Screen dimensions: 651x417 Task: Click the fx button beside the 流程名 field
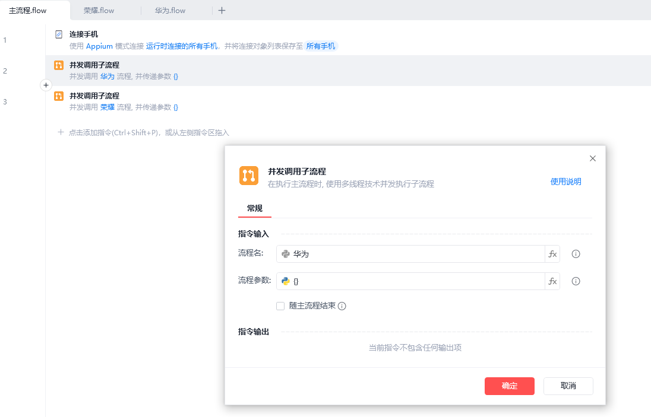click(552, 254)
